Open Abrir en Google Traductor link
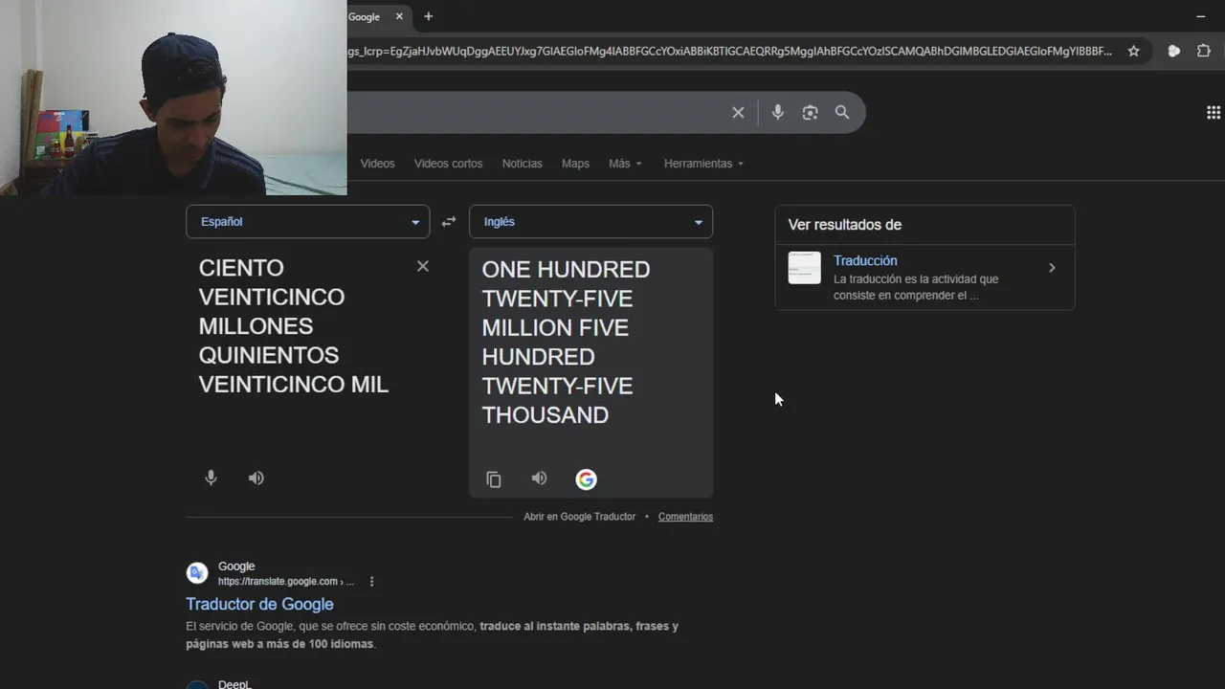The width and height of the screenshot is (1225, 689). [579, 517]
